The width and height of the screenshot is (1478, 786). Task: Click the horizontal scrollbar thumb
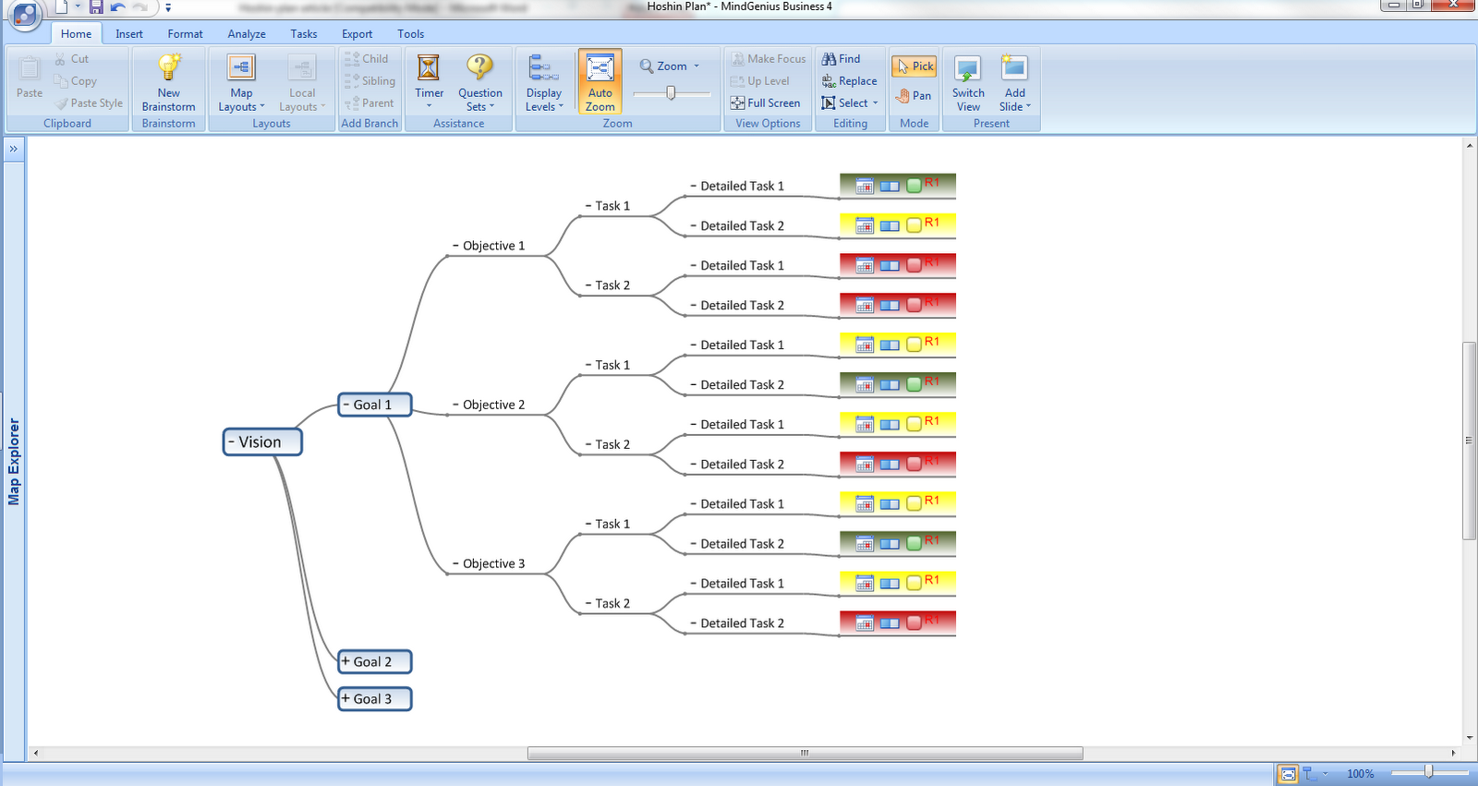coord(805,754)
